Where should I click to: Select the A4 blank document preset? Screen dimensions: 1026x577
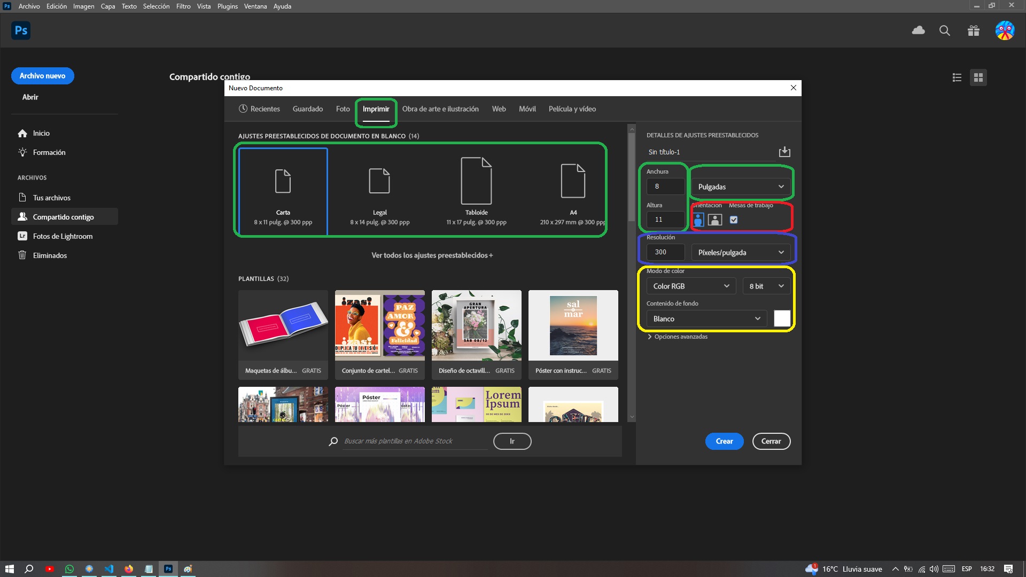[x=573, y=192]
